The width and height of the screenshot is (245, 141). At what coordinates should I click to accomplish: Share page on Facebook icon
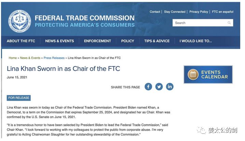[148, 87]
